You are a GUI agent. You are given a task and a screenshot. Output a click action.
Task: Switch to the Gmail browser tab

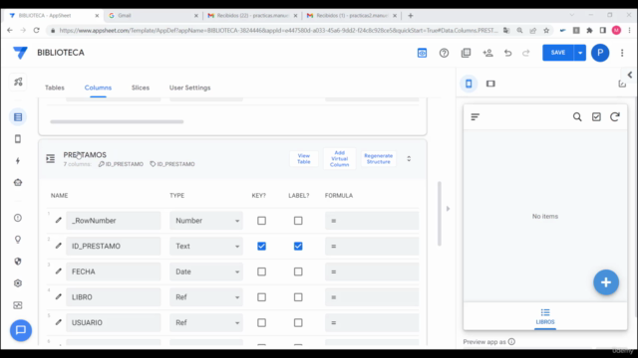point(153,16)
